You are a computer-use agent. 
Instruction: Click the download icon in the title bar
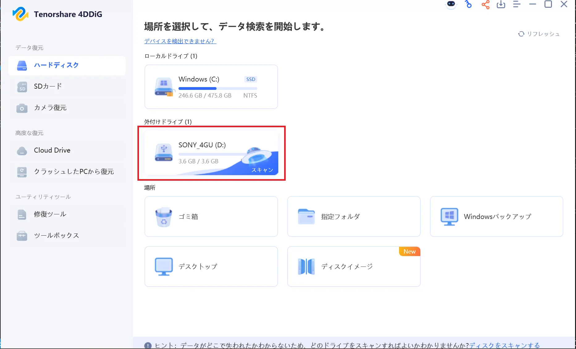501,5
